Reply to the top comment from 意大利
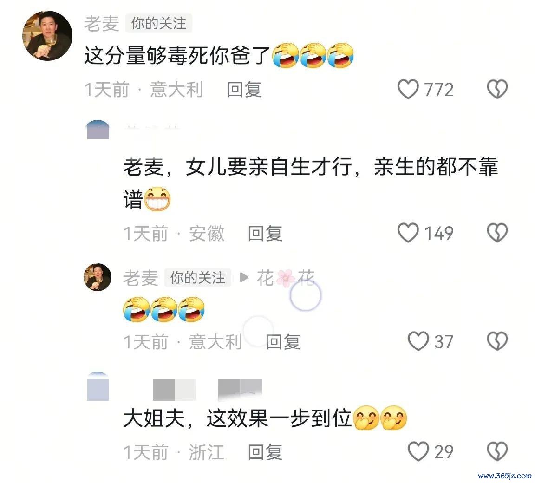 (x=244, y=90)
